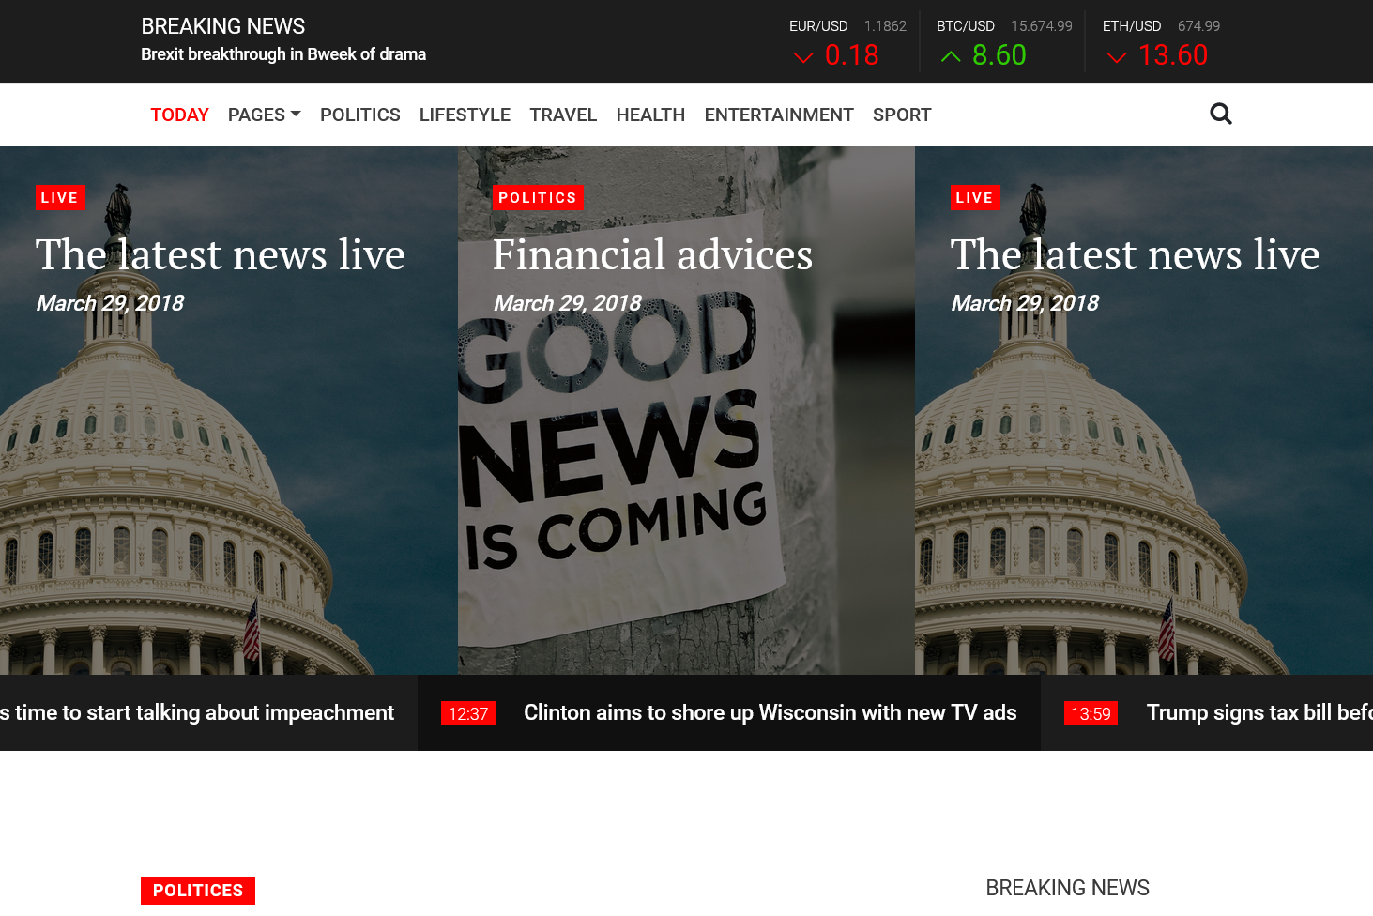Click the 12:37 ticker timestamp

tap(468, 713)
